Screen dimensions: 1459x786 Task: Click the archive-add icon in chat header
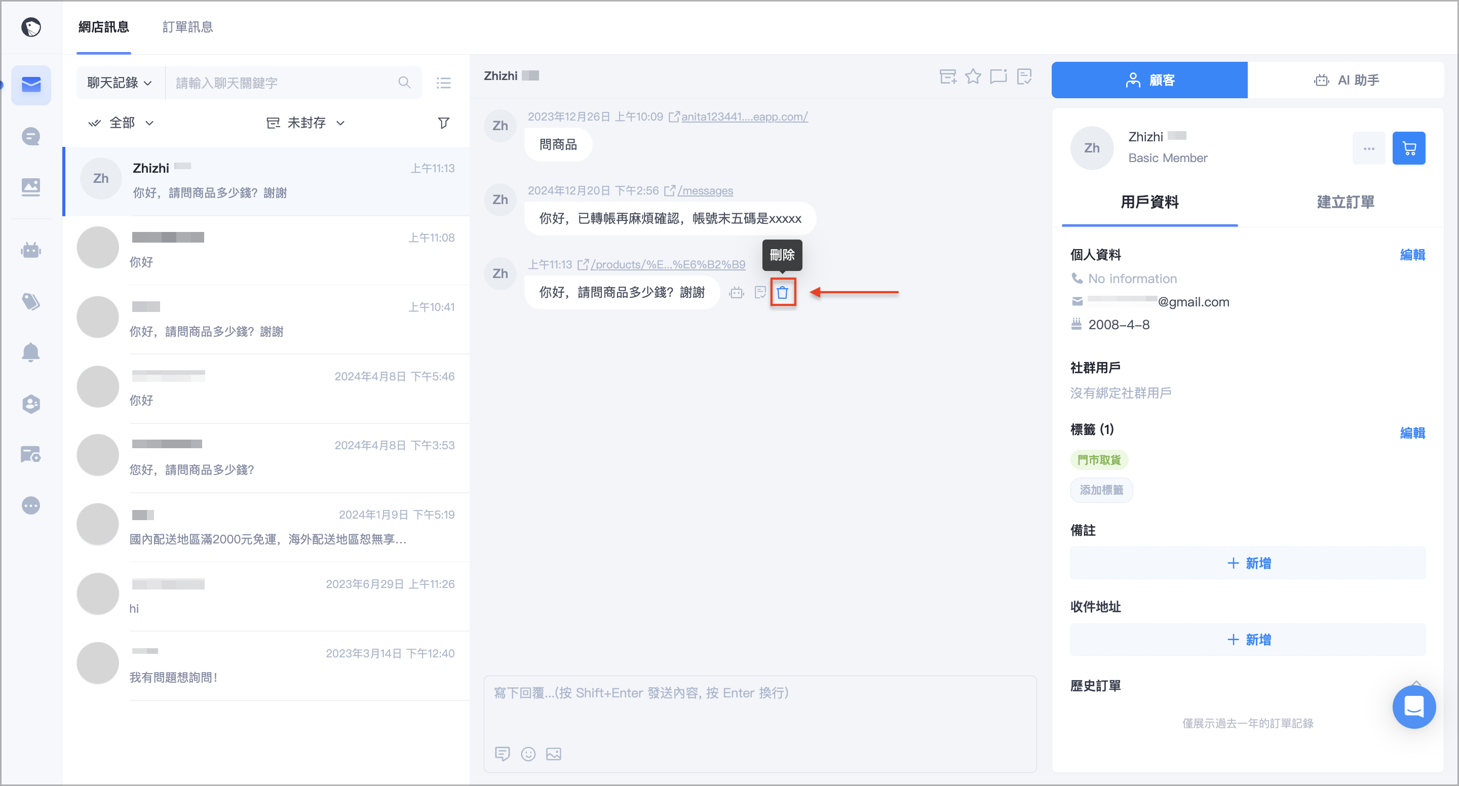coord(948,76)
